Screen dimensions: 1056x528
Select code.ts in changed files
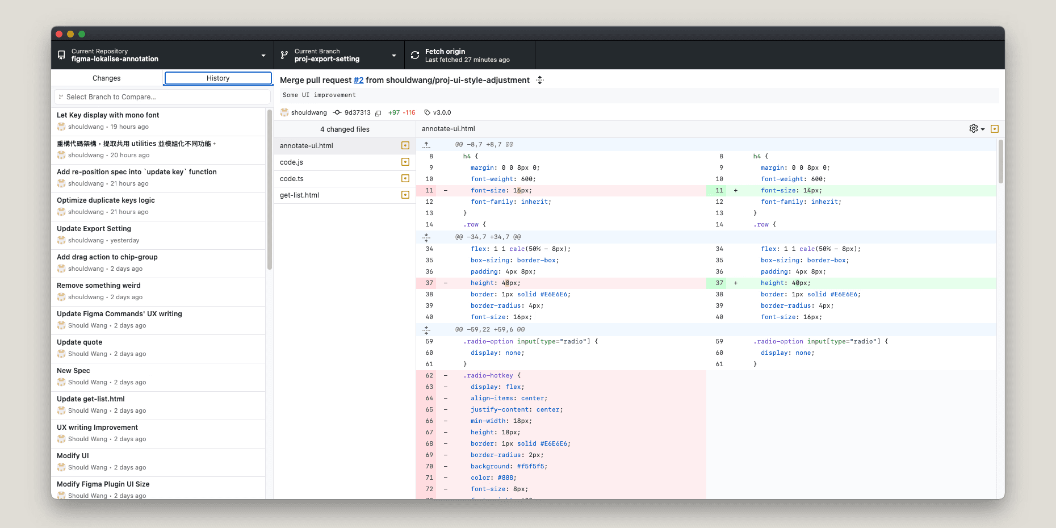click(x=345, y=179)
